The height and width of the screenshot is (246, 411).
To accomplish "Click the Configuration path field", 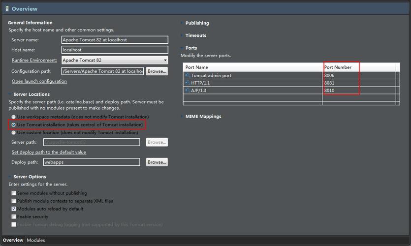I will pyautogui.click(x=102, y=71).
